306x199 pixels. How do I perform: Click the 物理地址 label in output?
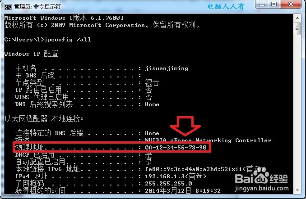(29, 147)
